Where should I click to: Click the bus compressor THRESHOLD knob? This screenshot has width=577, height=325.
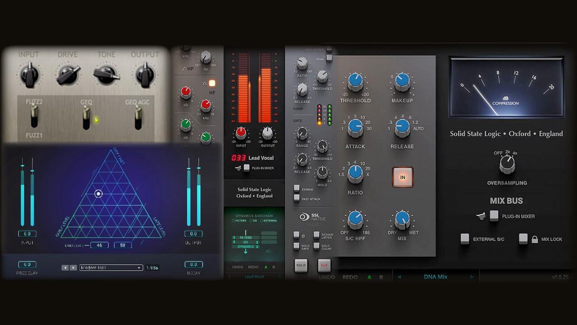[x=355, y=82]
